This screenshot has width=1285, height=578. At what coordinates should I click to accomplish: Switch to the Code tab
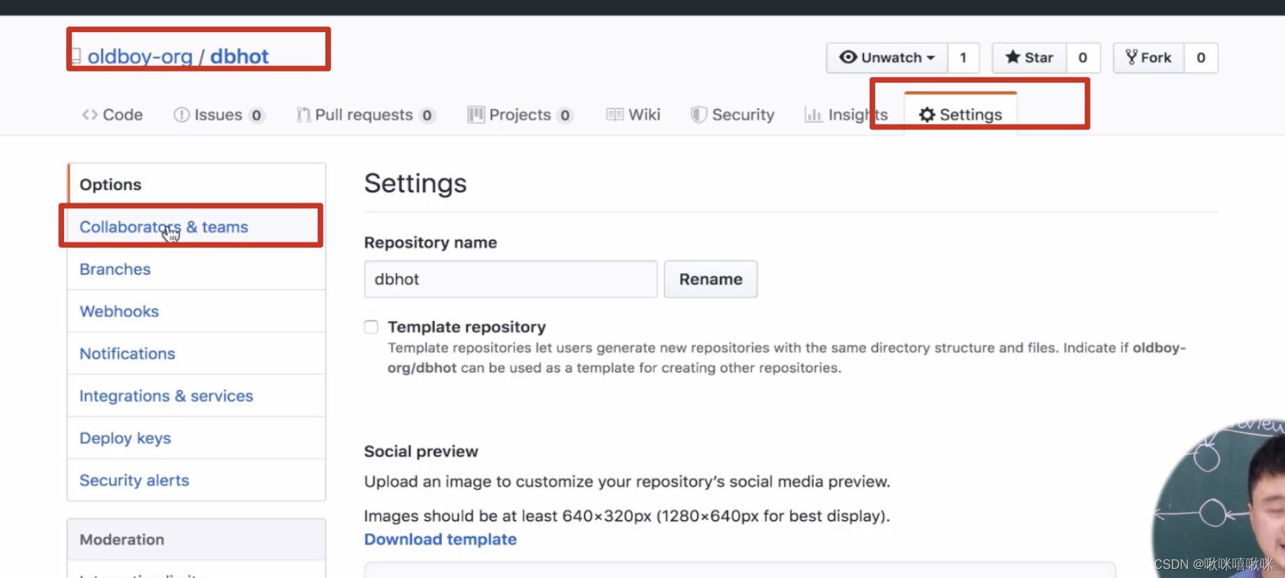(112, 115)
